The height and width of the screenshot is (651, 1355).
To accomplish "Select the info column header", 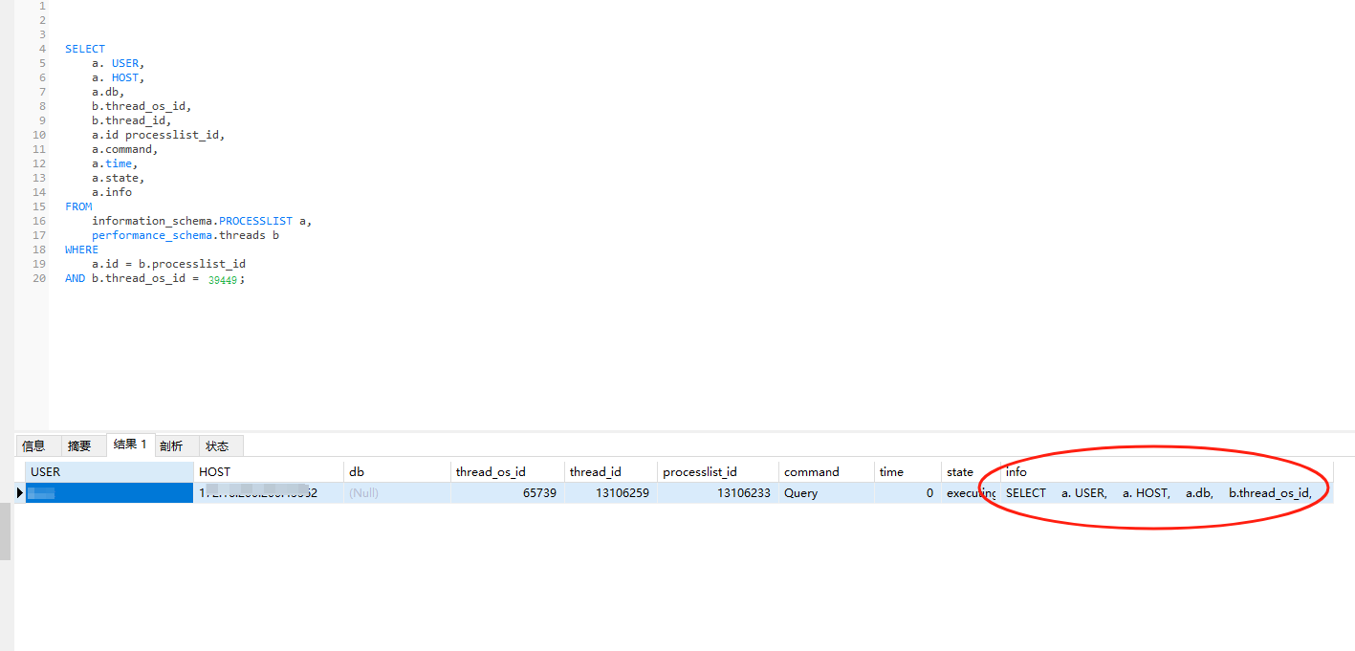I will tap(1165, 471).
